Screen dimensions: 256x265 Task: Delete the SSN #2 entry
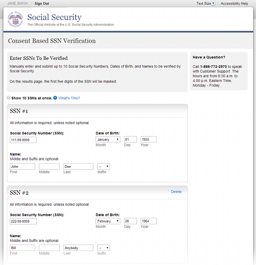176,192
